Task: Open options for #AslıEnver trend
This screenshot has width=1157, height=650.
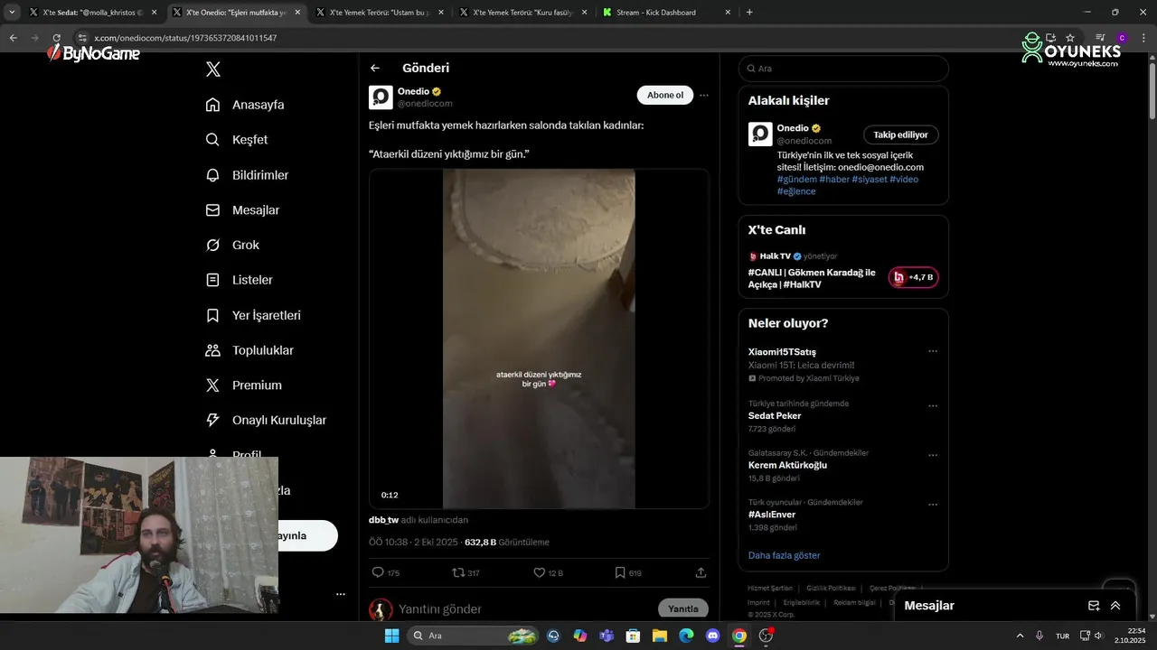Action: tap(933, 505)
